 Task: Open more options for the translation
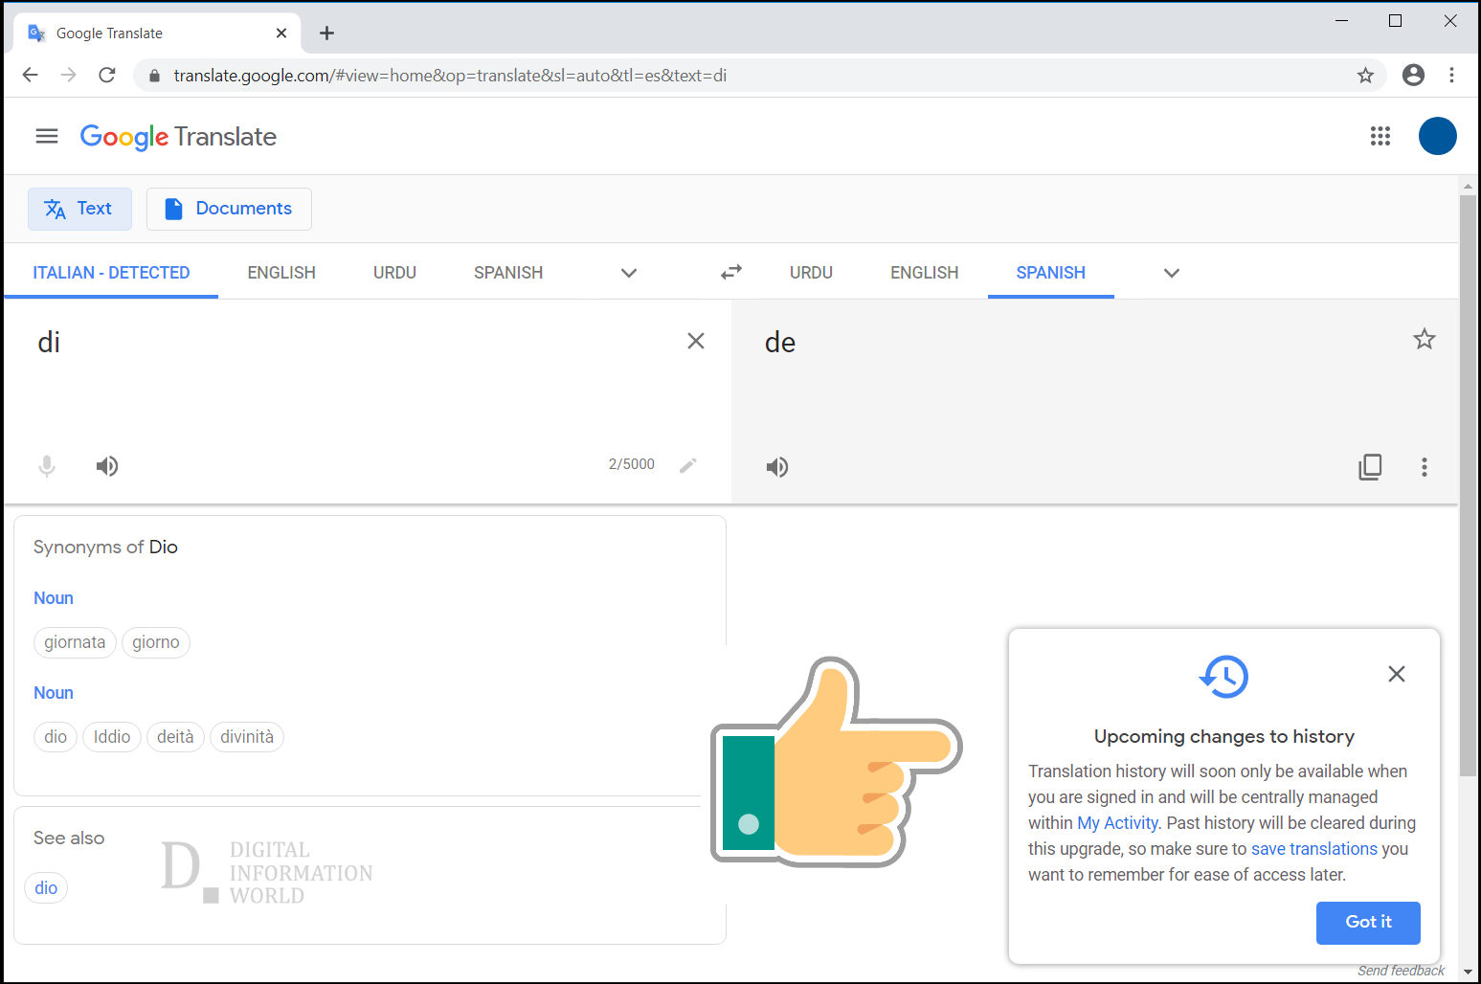[1425, 467]
